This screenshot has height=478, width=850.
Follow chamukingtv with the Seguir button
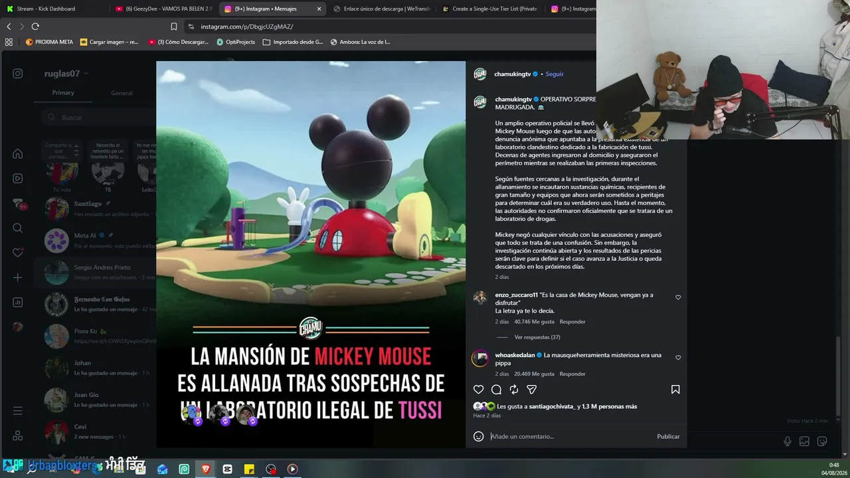554,74
